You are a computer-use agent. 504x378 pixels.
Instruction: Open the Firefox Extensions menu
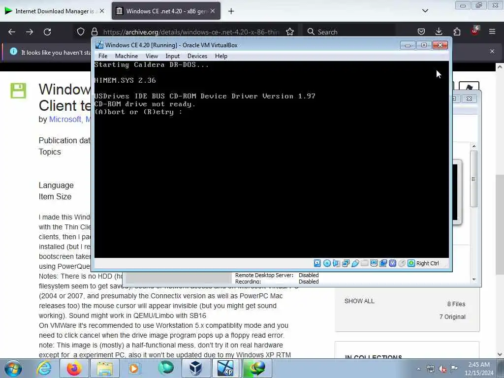click(x=457, y=32)
